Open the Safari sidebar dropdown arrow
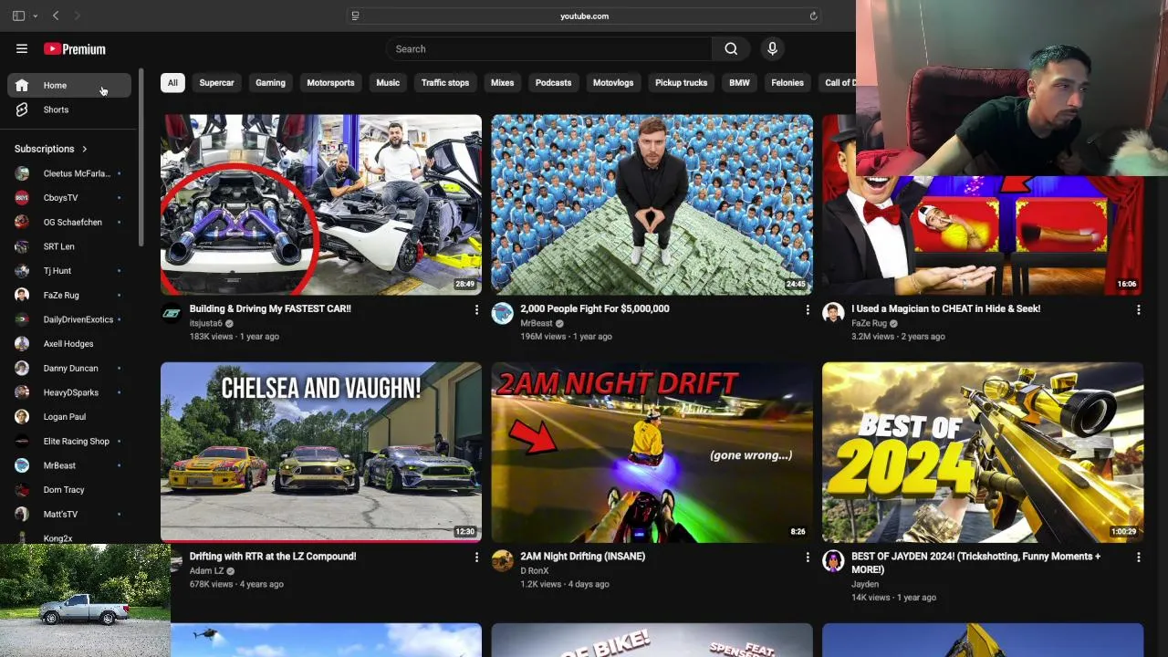The image size is (1168, 657). point(35,16)
